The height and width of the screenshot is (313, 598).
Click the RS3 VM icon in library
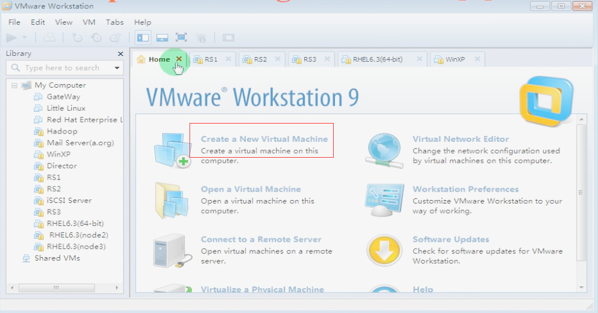click(x=38, y=212)
